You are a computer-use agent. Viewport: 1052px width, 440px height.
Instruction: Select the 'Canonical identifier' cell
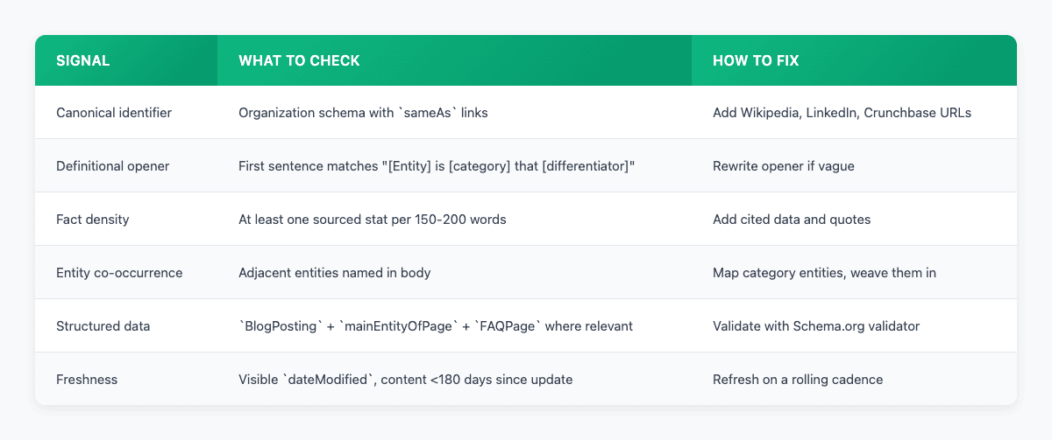click(x=126, y=112)
